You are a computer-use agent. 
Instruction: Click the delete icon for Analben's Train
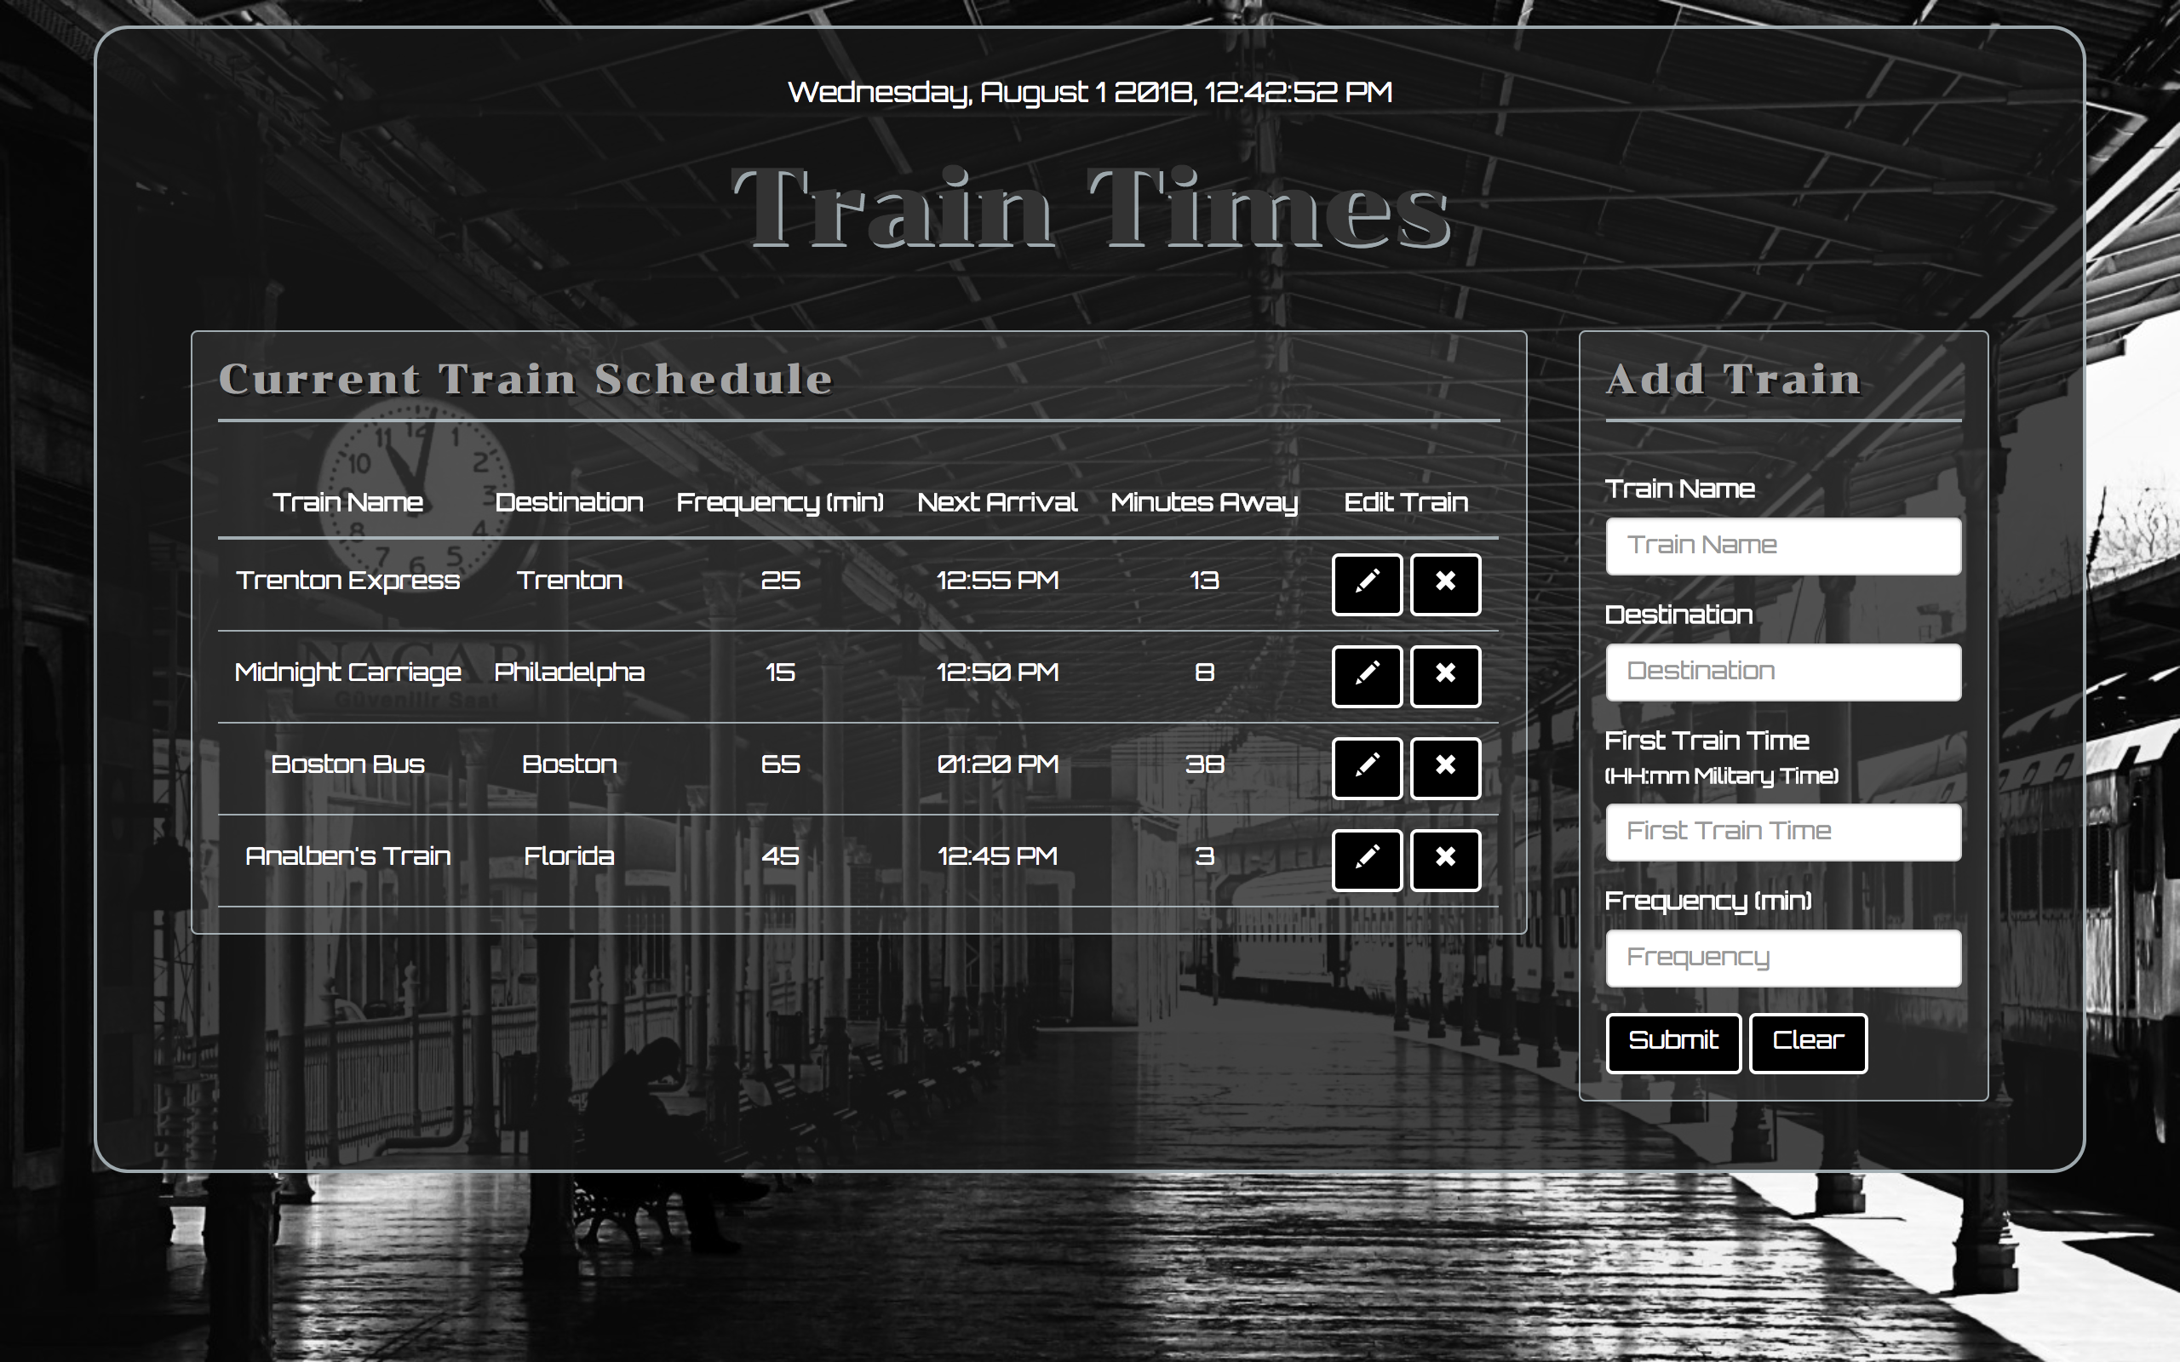pos(1444,858)
